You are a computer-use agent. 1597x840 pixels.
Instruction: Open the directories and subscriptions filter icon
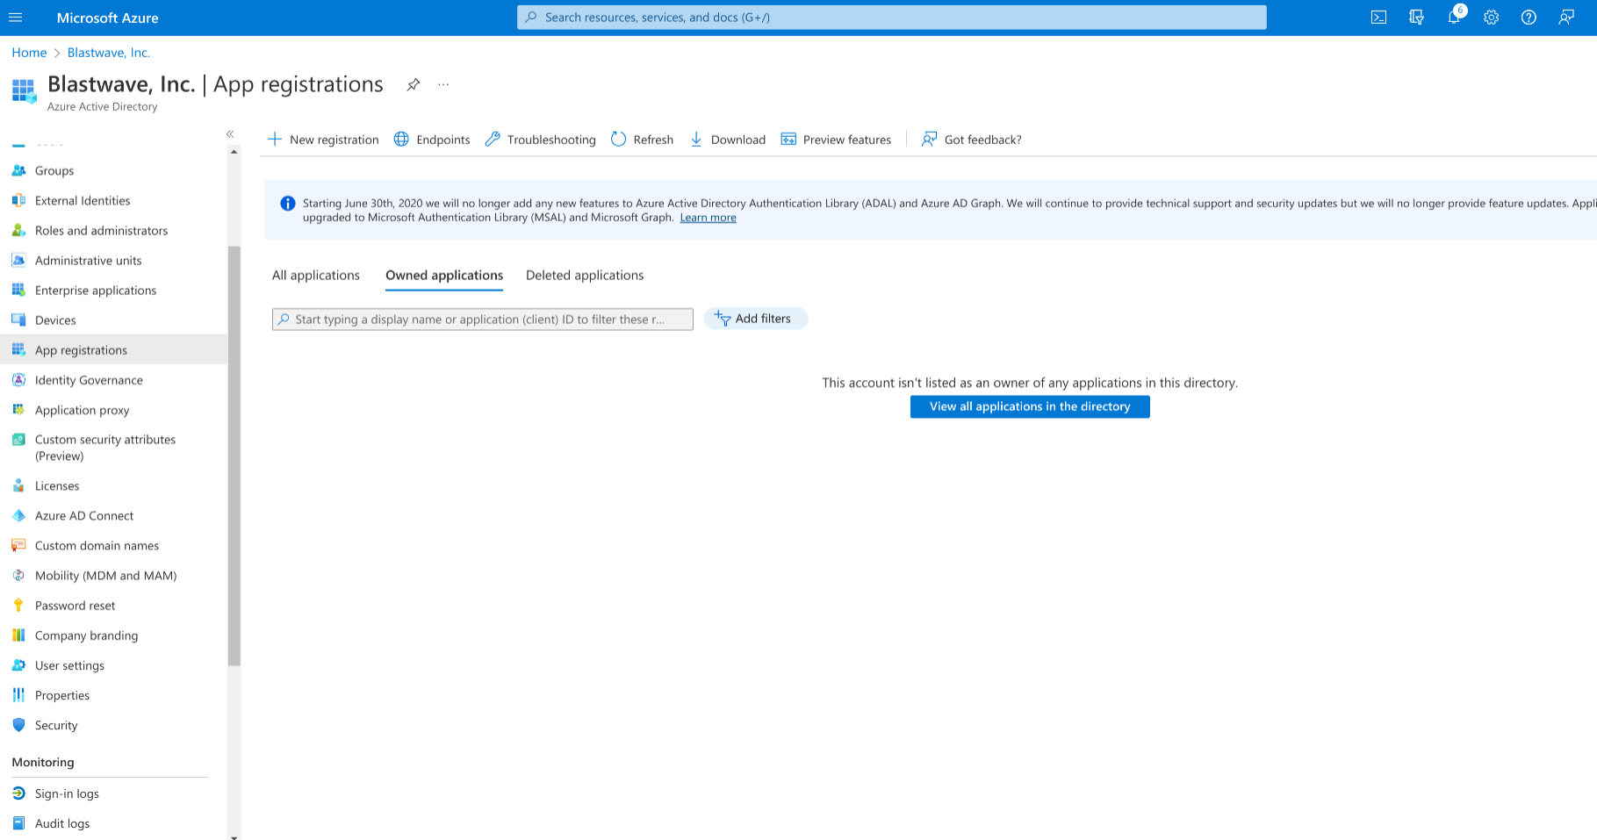click(1416, 18)
